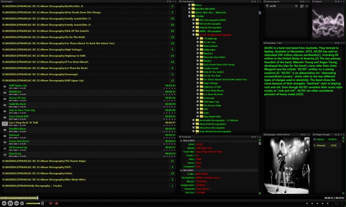Viewport: 346px width, 207px height.
Task: Clear the ac/dc search filter text
Action: coord(296,6)
